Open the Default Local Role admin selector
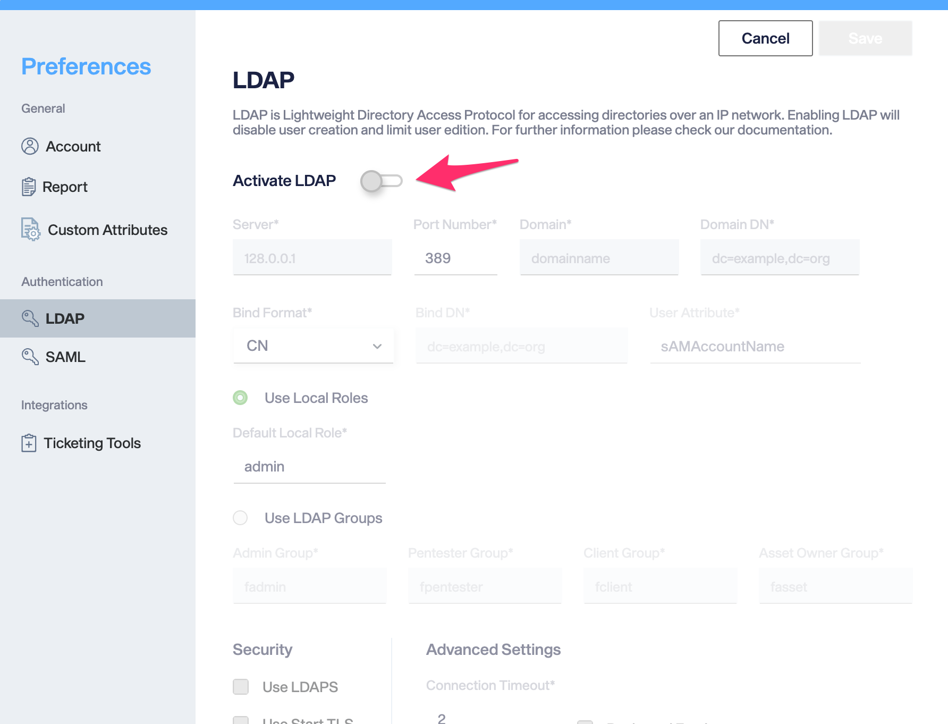Image resolution: width=948 pixels, height=724 pixels. click(310, 466)
